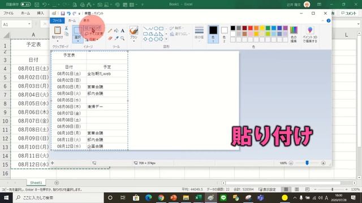Open the line width (線の幅) dropdown

click(199, 34)
